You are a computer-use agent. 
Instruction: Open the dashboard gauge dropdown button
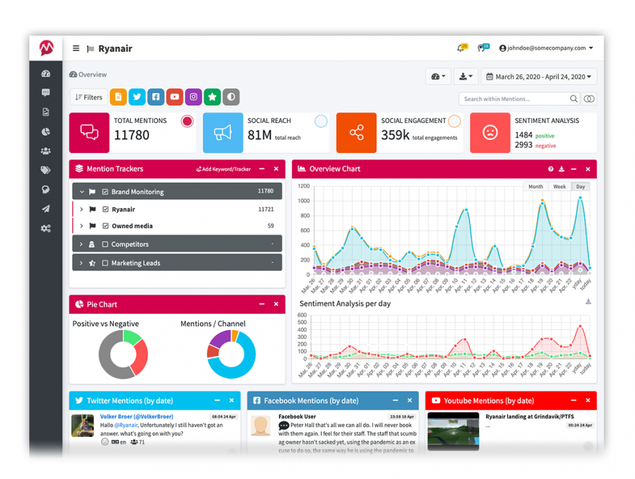(x=438, y=77)
